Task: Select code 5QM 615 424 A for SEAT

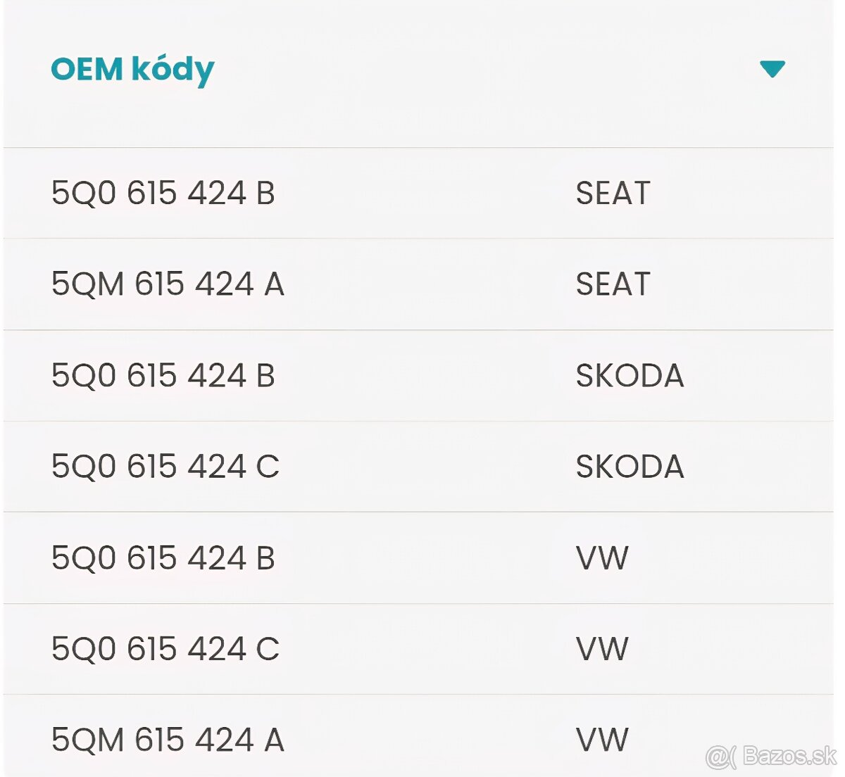Action: (x=167, y=284)
